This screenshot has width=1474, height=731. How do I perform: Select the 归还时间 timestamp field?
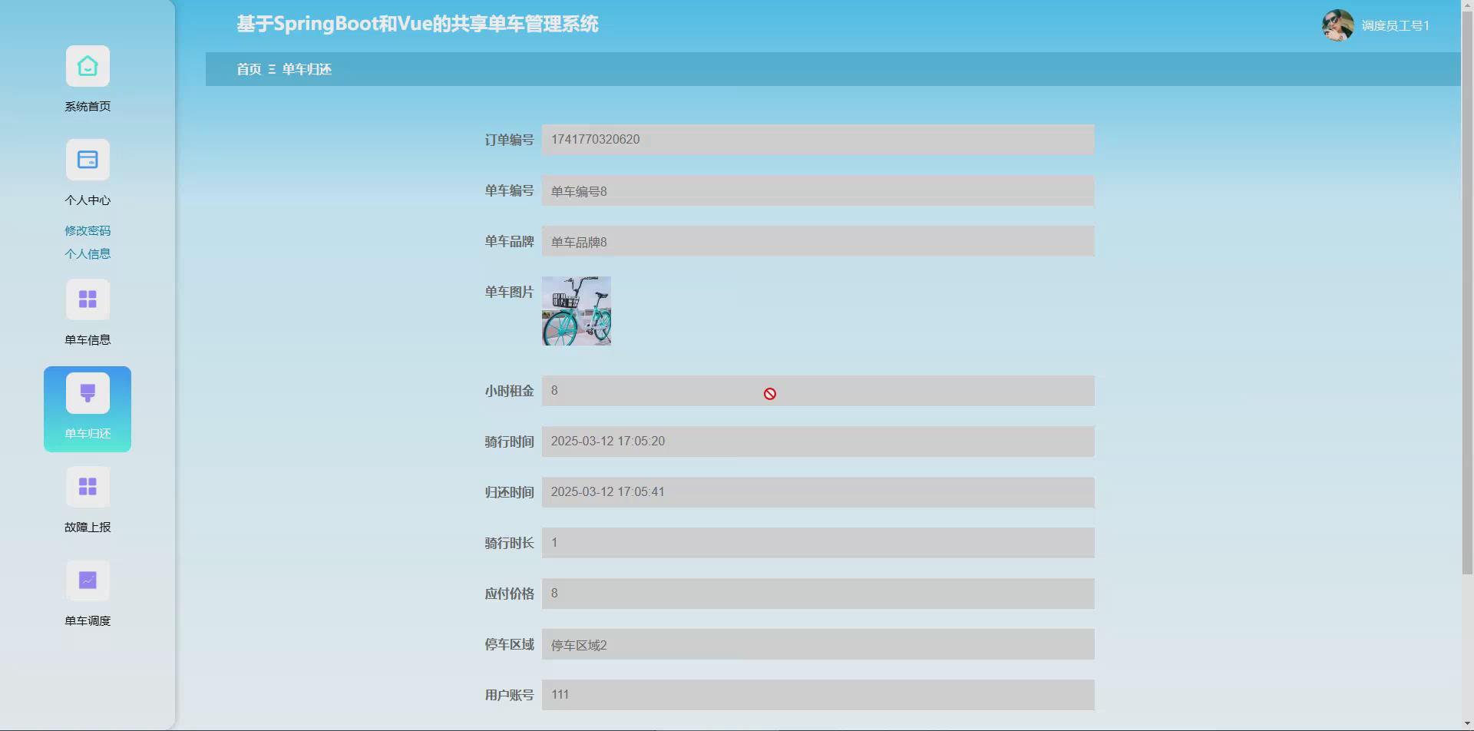tap(818, 492)
